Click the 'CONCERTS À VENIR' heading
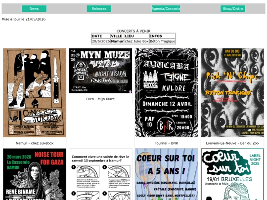267x200 pixels. tap(133, 31)
